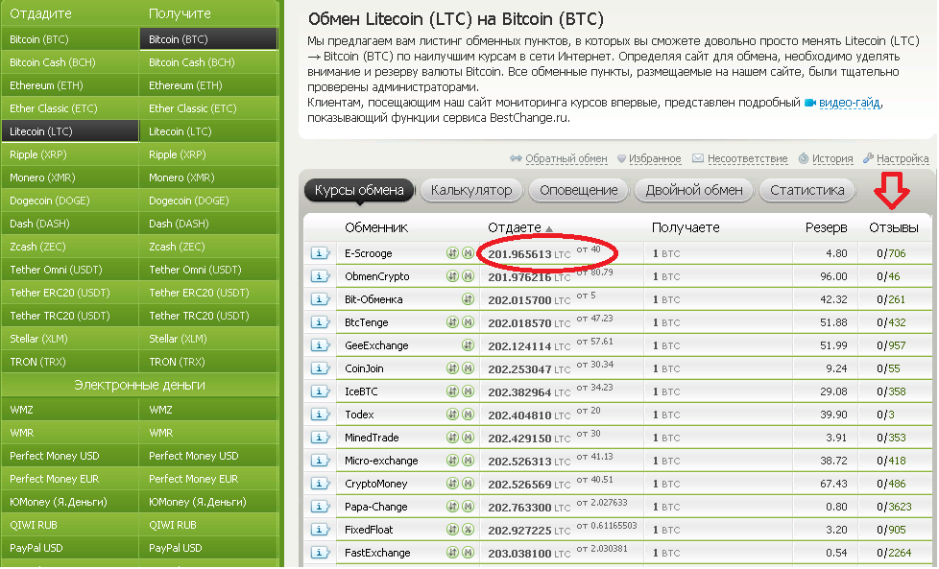Open info icon for MinedTrade row
Viewport: 939px width, 569px height.
point(321,438)
